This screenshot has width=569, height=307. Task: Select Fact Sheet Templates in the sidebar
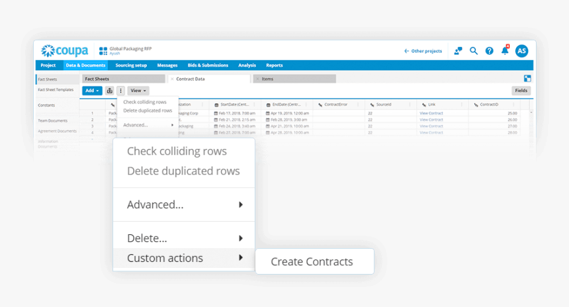pos(56,89)
